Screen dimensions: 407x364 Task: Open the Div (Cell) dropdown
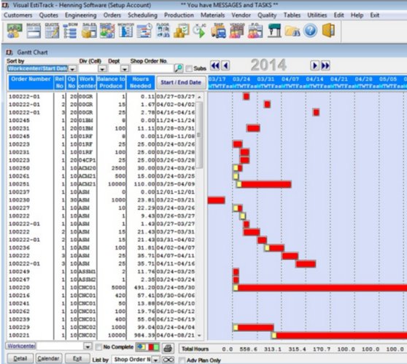point(102,69)
